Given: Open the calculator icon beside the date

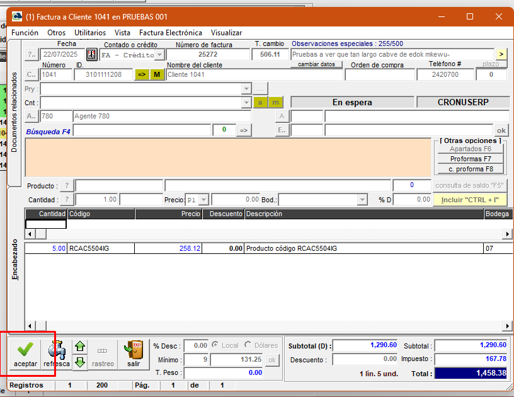Looking at the screenshot, I should (91, 55).
